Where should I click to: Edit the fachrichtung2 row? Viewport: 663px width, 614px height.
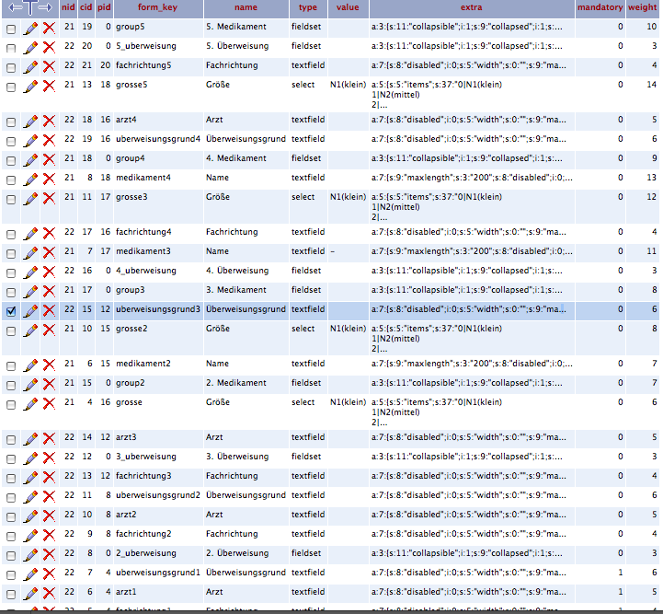click(30, 535)
